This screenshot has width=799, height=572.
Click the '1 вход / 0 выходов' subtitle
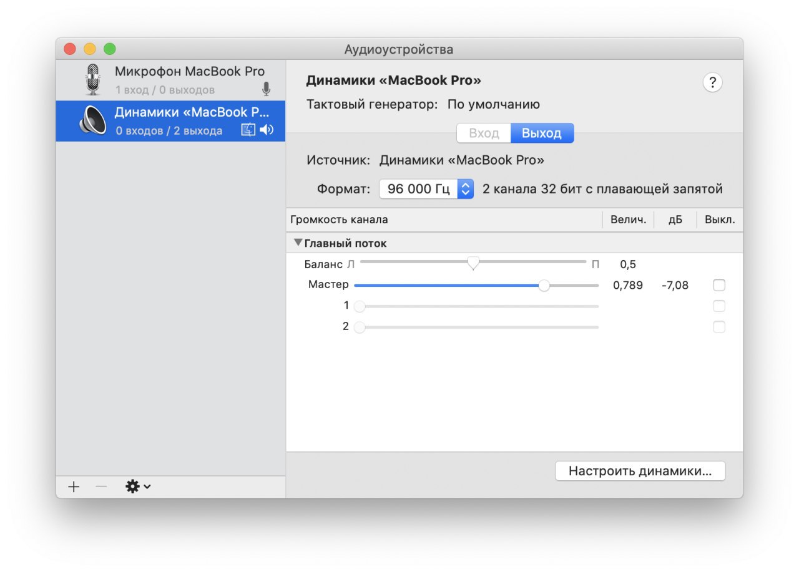point(165,90)
